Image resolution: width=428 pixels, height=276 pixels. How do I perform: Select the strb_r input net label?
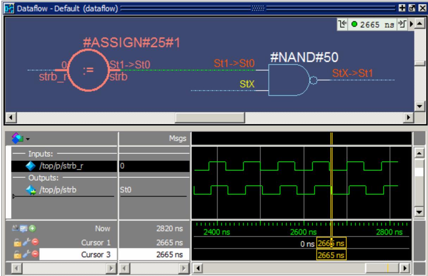53,77
